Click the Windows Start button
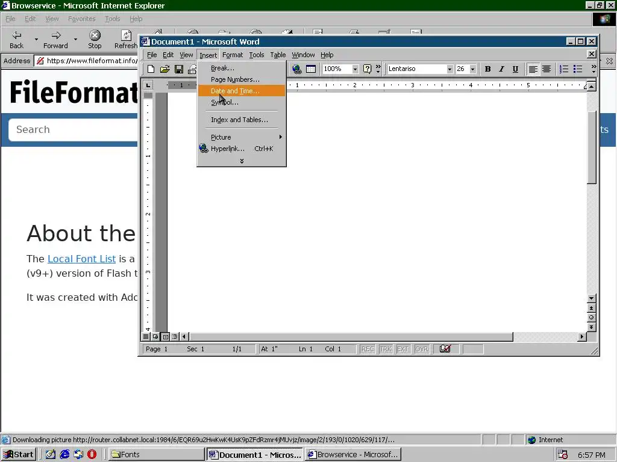The height and width of the screenshot is (462, 617). pyautogui.click(x=19, y=455)
